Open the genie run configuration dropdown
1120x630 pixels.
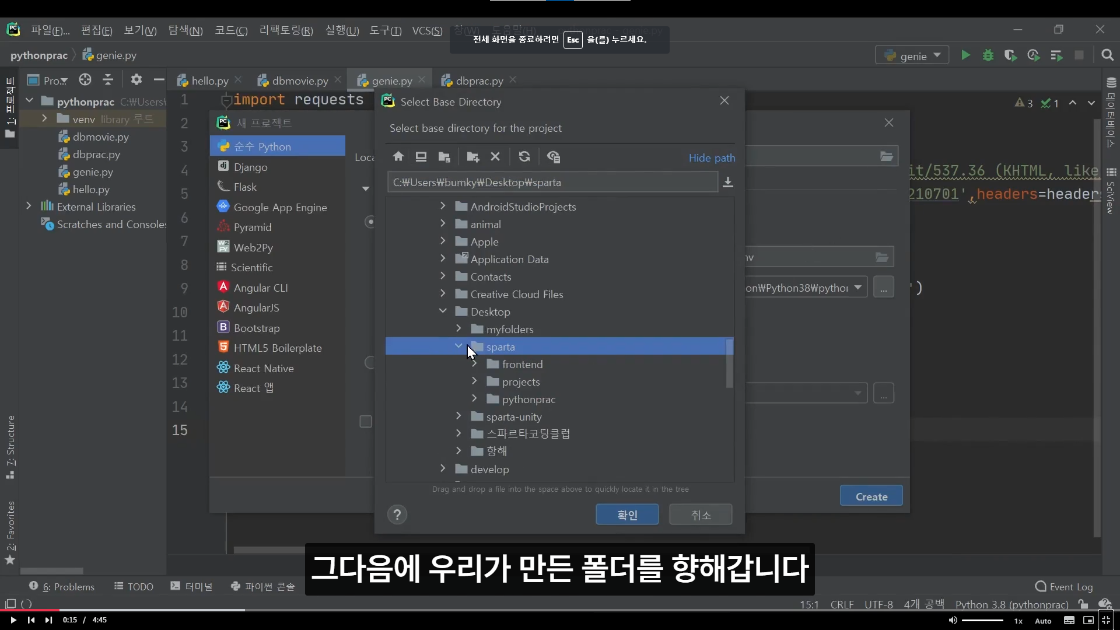[912, 55]
